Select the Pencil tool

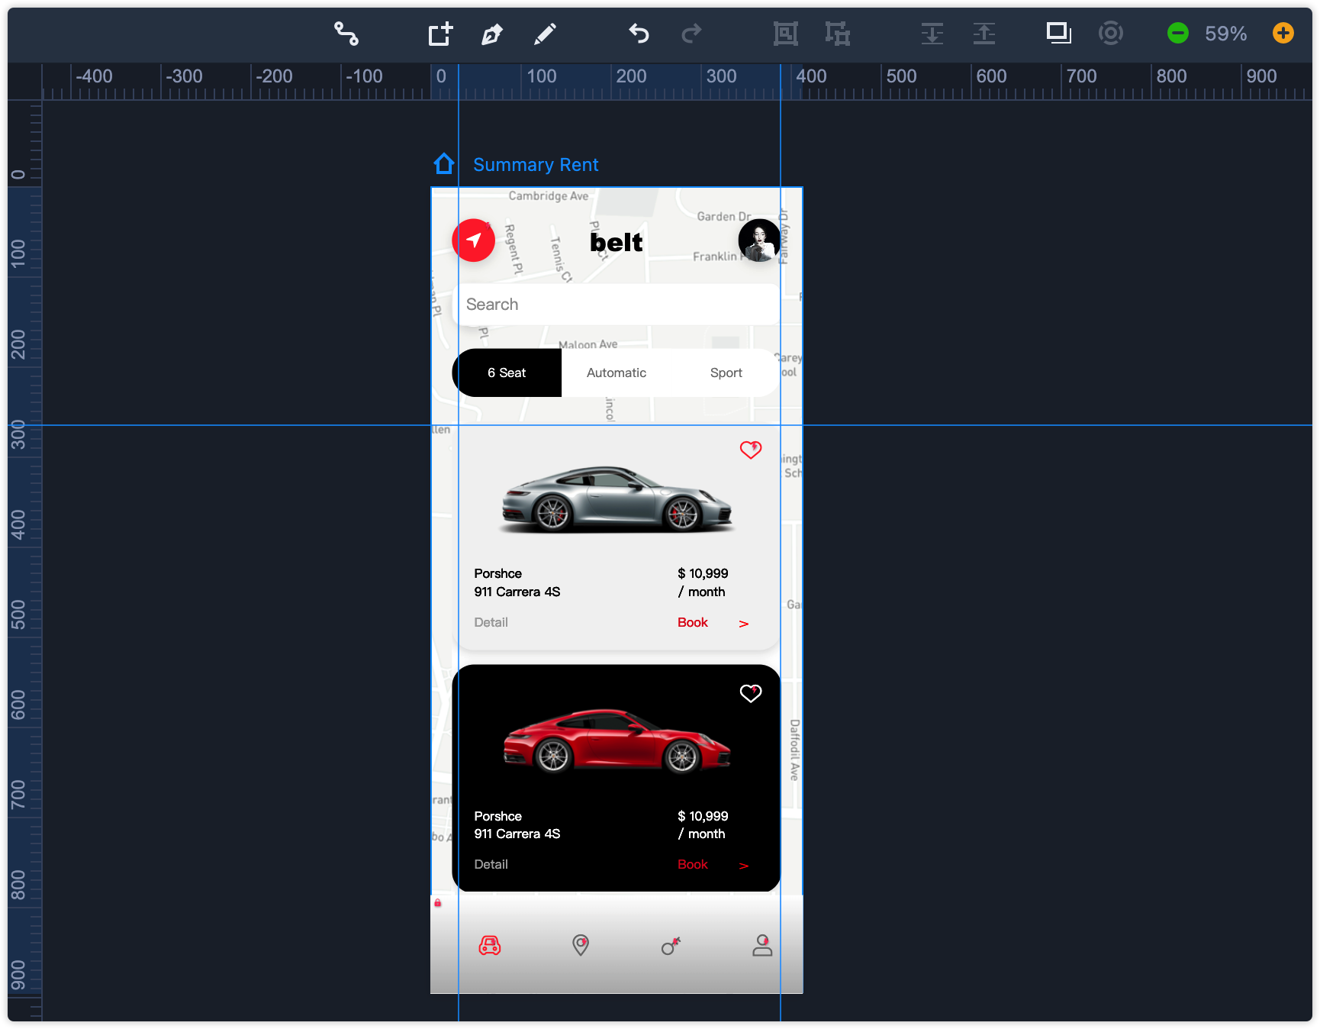[545, 34]
